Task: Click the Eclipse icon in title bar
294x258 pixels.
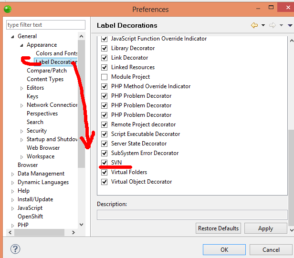Action: (x=7, y=9)
